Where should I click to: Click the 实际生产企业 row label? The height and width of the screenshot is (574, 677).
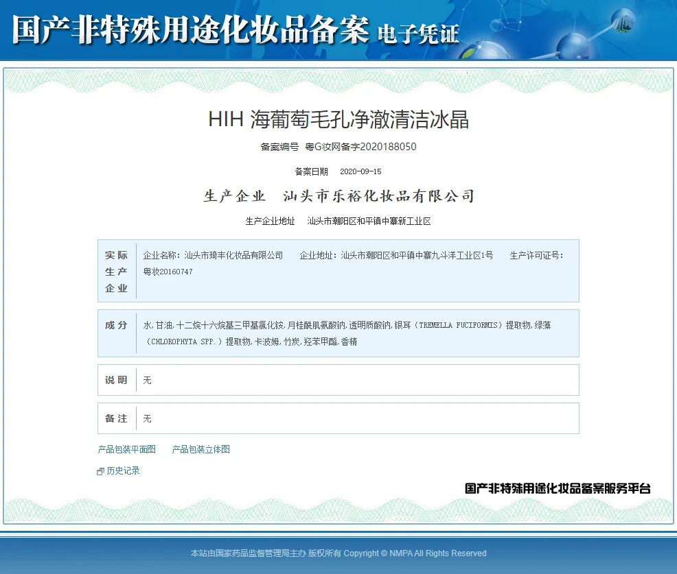pyautogui.click(x=117, y=272)
